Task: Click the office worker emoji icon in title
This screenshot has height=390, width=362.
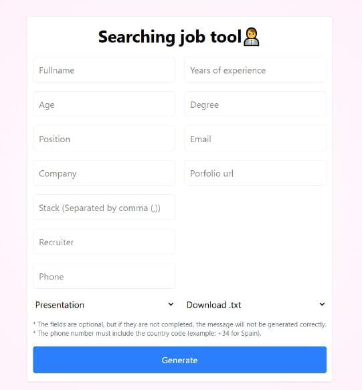Action: click(x=252, y=37)
